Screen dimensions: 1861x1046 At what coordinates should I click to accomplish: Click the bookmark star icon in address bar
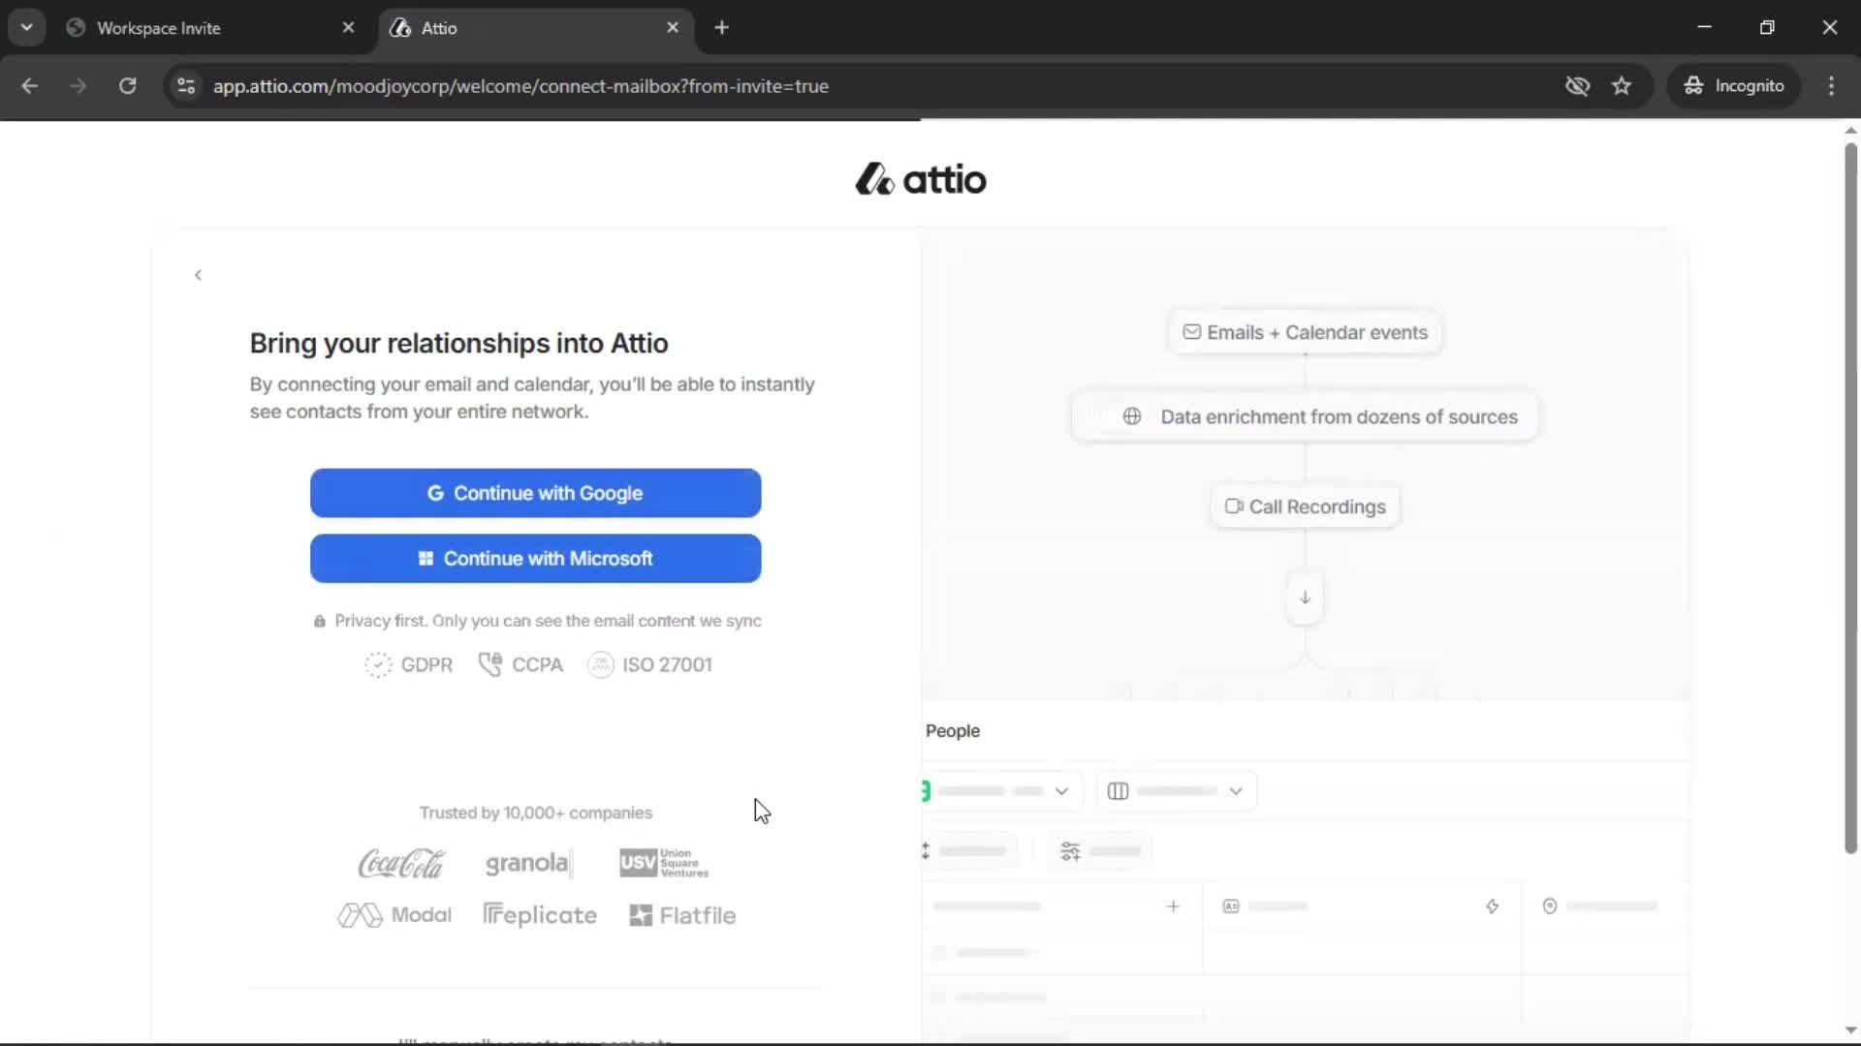[x=1622, y=86]
